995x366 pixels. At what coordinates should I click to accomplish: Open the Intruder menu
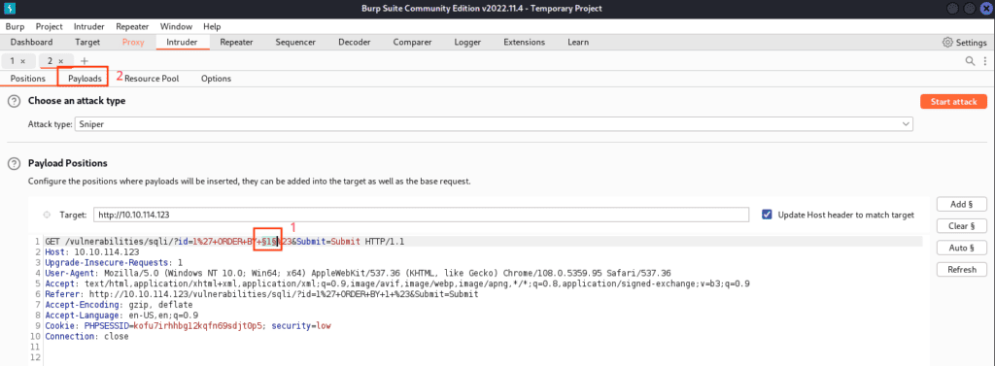[88, 26]
